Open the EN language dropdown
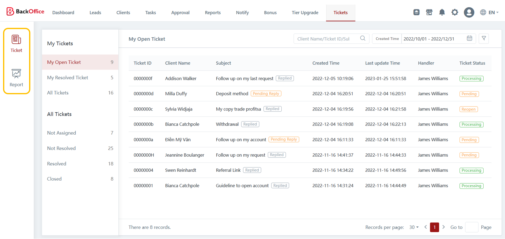This screenshot has width=505, height=239. (489, 12)
